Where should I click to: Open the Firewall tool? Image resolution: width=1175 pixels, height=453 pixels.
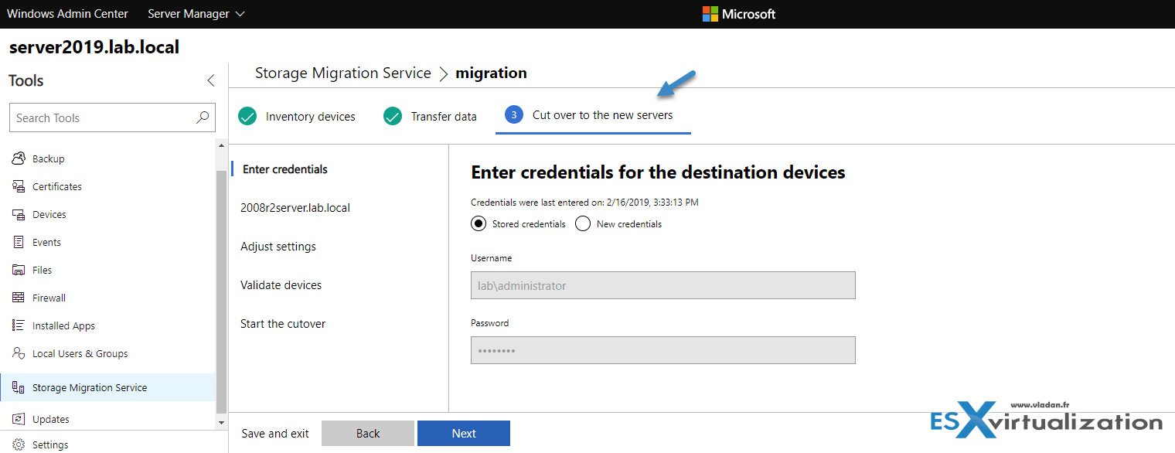coord(49,298)
